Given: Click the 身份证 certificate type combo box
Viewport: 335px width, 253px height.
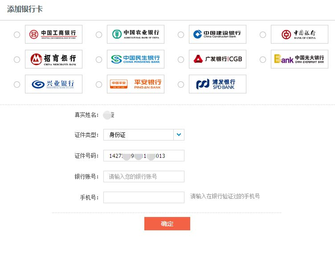Looking at the screenshot, I should [139, 135].
